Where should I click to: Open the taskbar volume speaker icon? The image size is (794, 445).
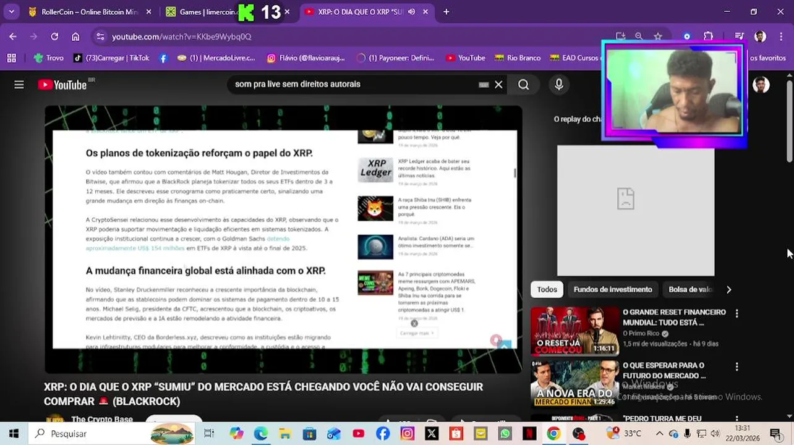tap(715, 433)
